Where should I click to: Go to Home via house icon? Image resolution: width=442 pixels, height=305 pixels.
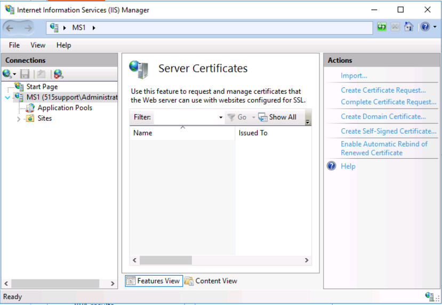(x=408, y=27)
